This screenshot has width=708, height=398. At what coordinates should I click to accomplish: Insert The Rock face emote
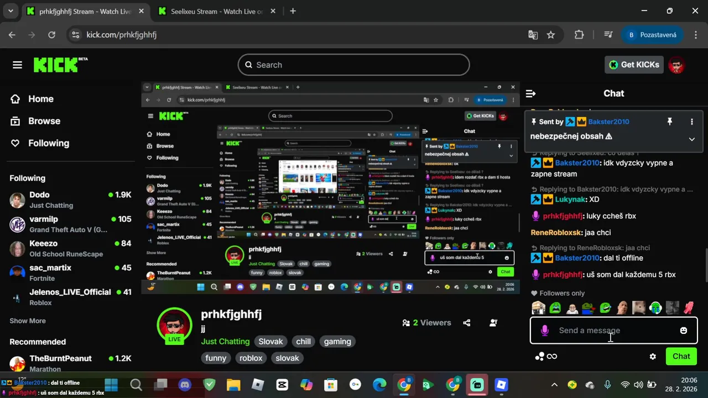622,307
